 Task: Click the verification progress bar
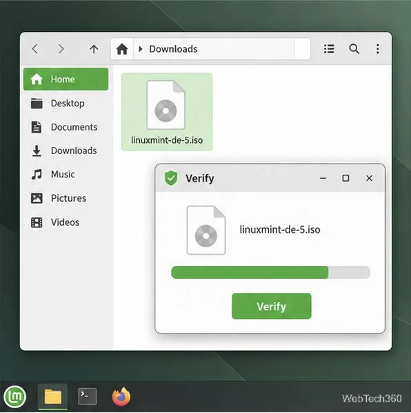(x=270, y=272)
